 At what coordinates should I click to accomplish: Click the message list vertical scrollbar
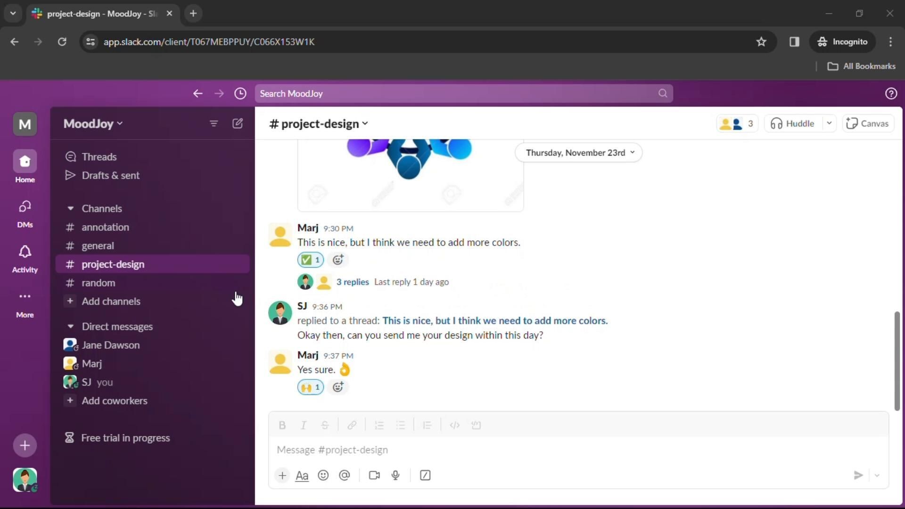pos(897,361)
